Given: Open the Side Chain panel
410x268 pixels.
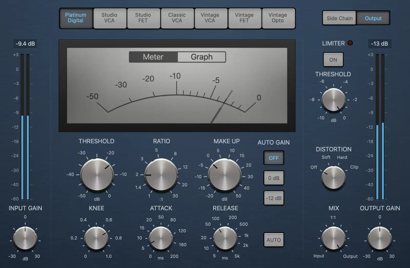Looking at the screenshot, I should [339, 18].
